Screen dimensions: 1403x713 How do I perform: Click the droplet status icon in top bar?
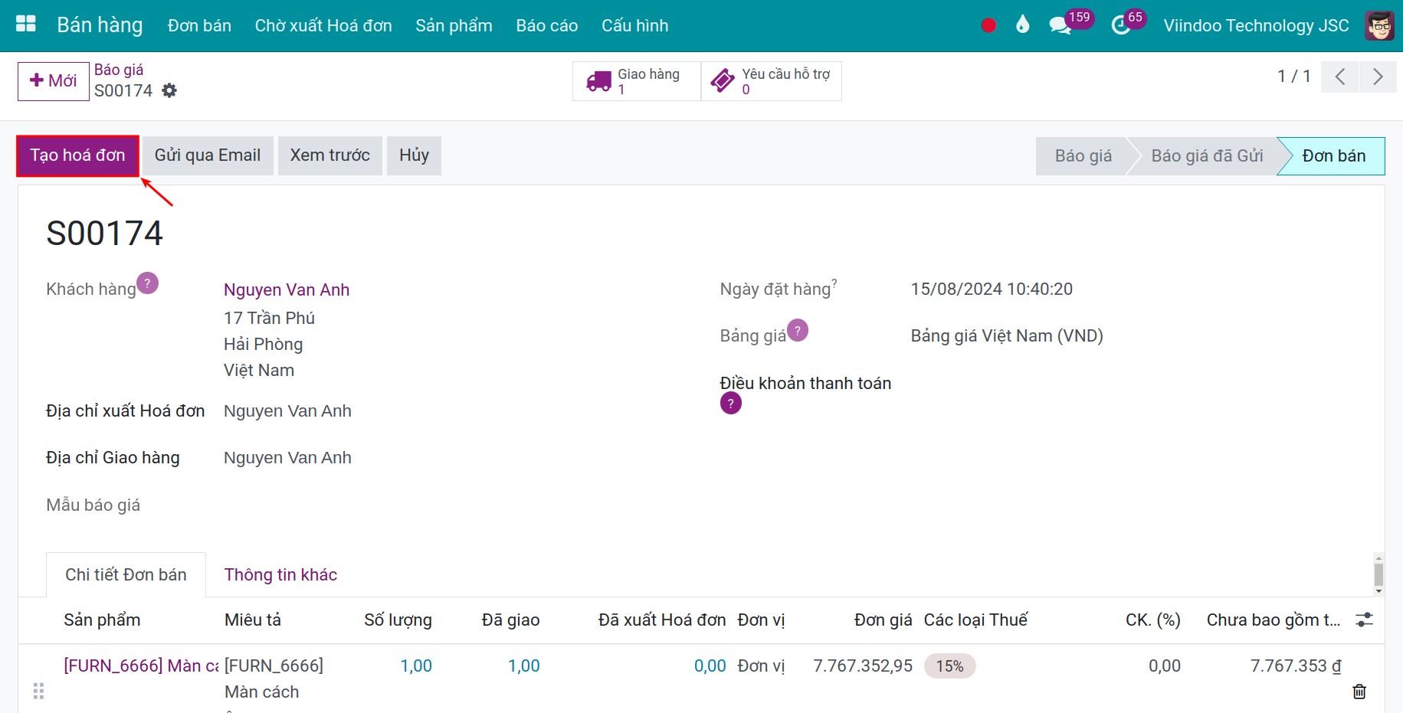coord(1022,24)
